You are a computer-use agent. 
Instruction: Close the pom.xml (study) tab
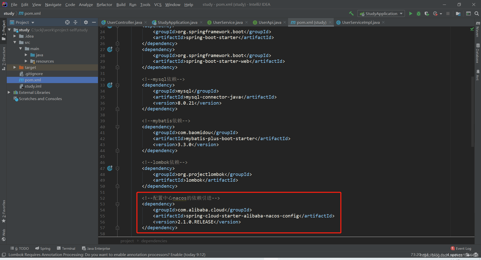pos(330,22)
